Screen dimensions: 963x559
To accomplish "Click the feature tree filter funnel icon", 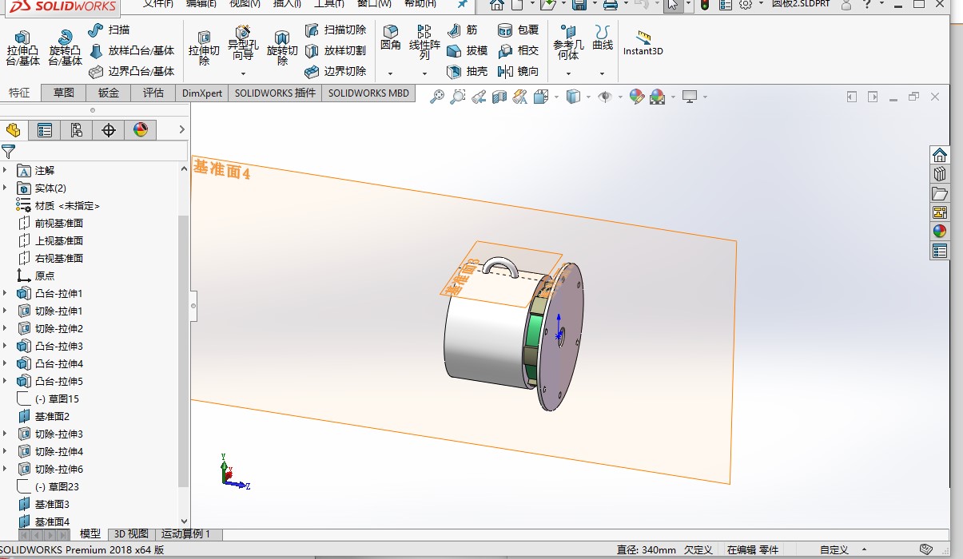I will click(9, 151).
